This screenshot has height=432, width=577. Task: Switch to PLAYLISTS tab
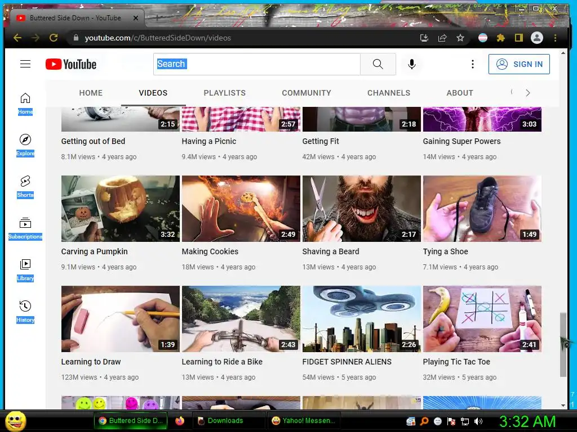224,93
